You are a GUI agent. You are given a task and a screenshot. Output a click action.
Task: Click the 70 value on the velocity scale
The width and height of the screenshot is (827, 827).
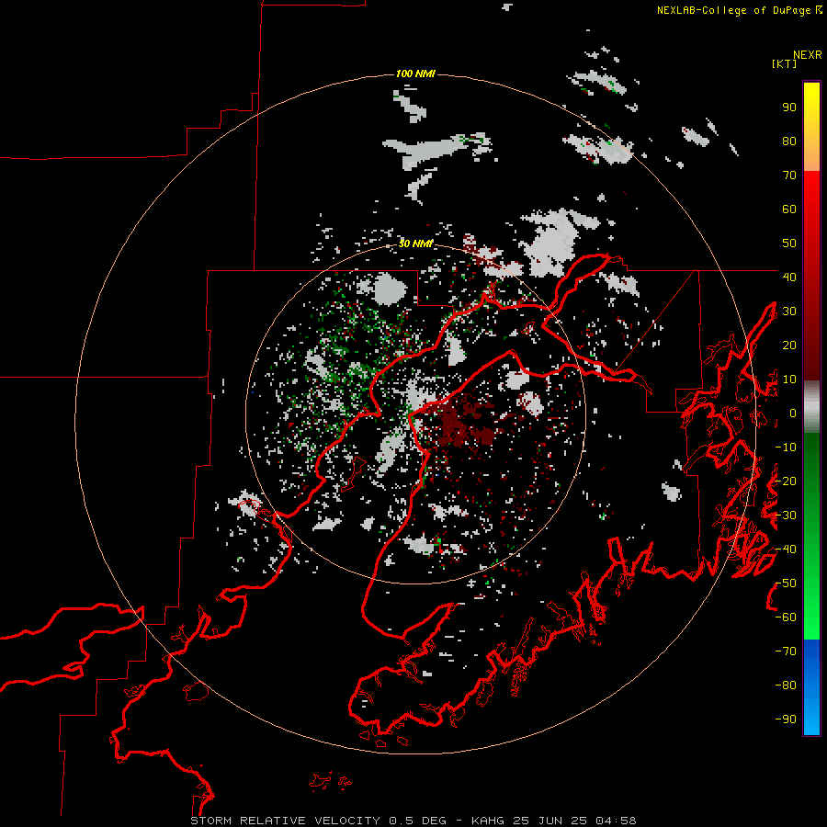coord(789,176)
